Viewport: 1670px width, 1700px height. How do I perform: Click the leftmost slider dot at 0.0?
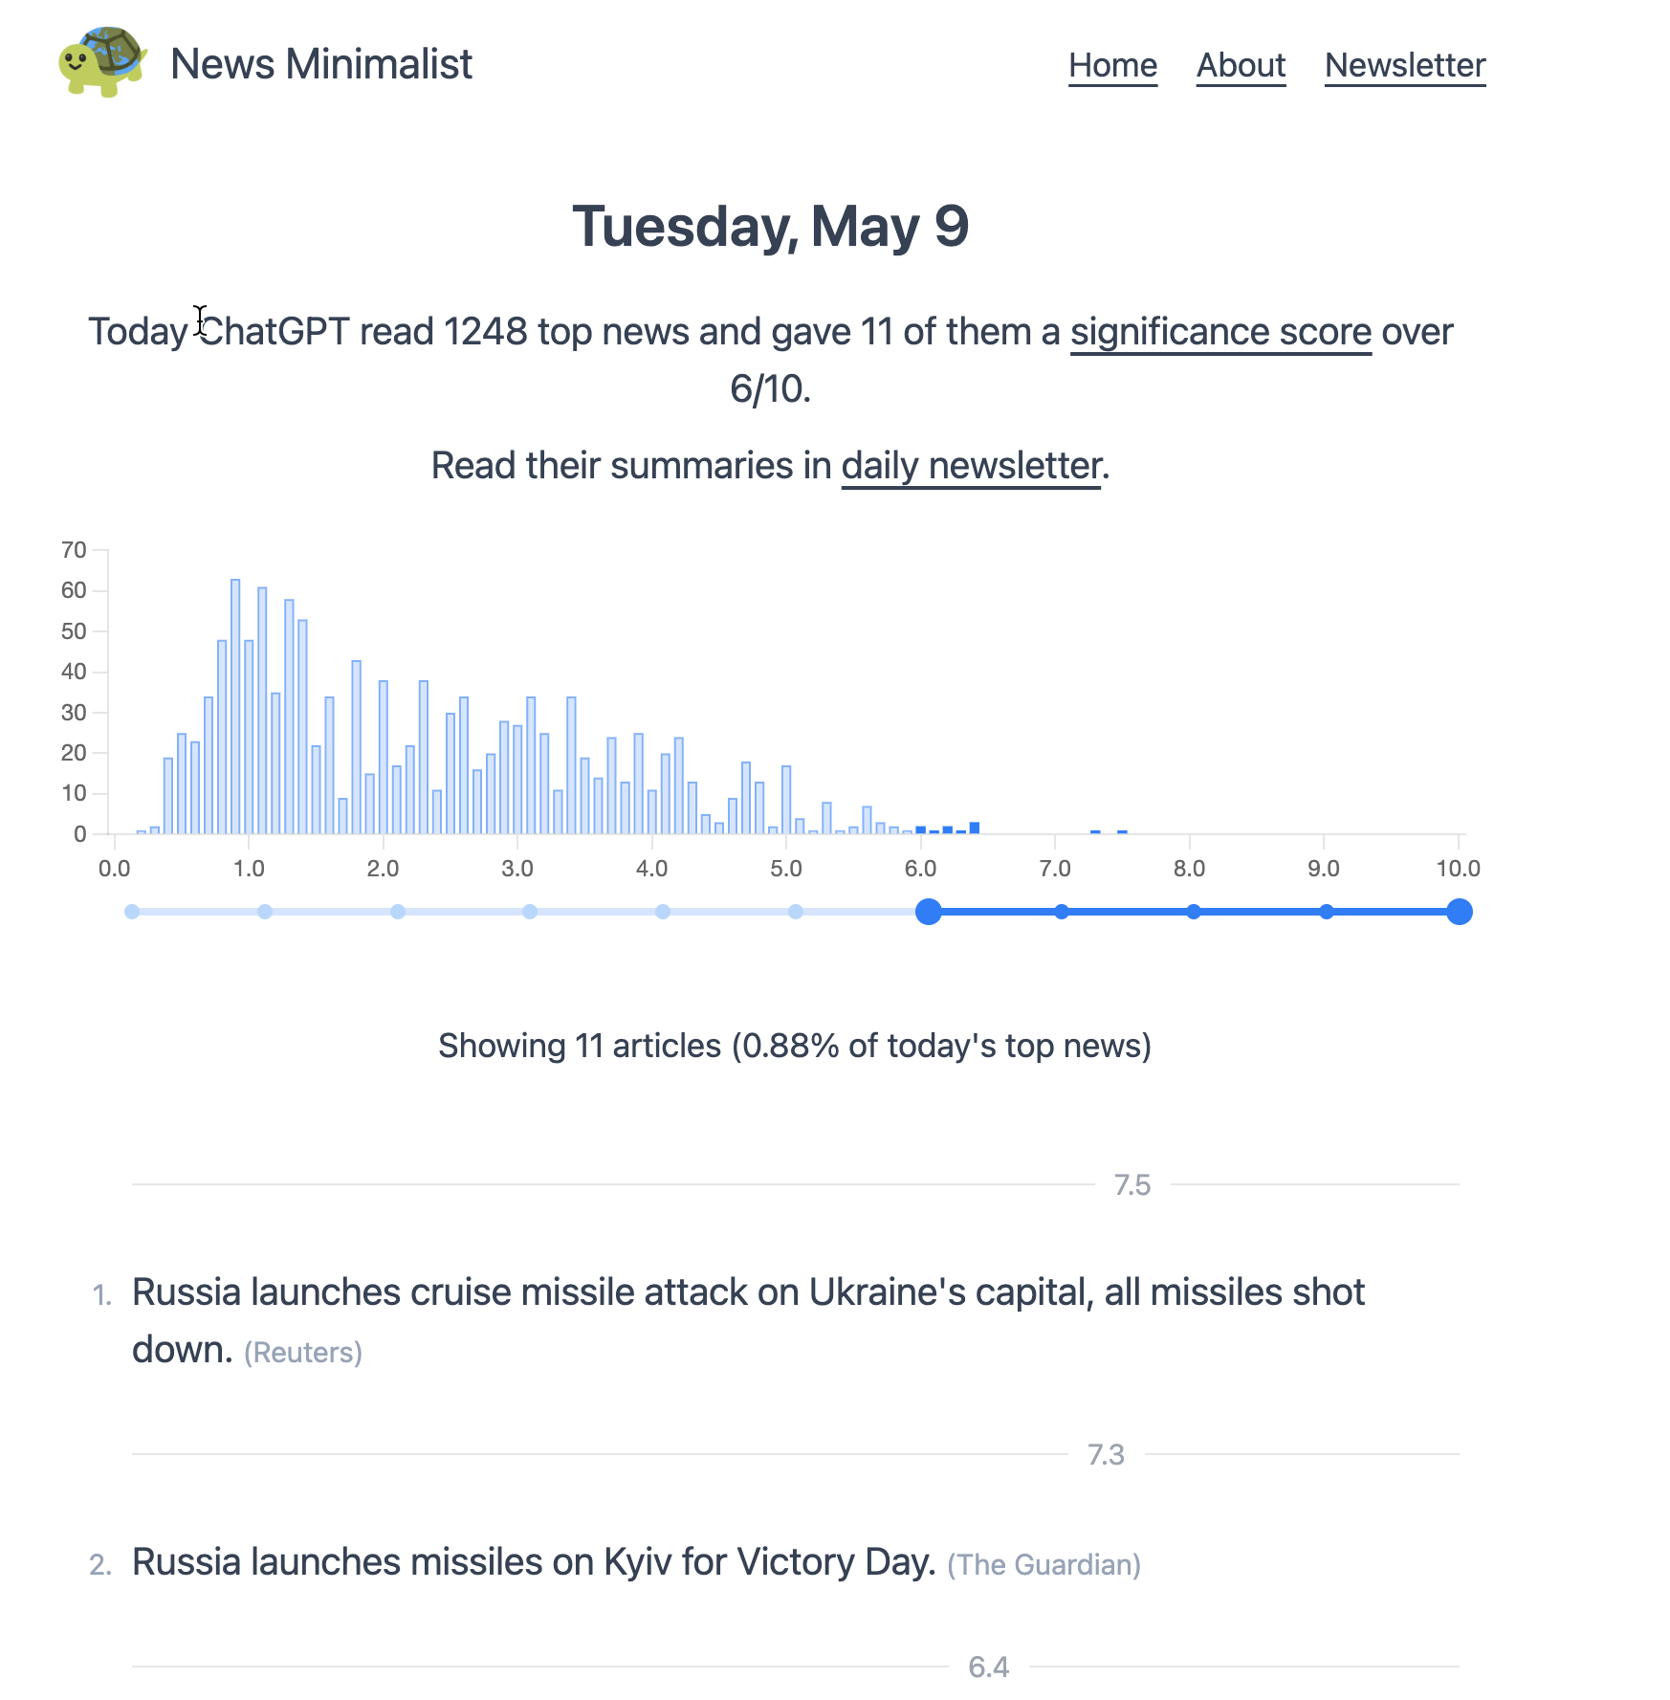132,912
